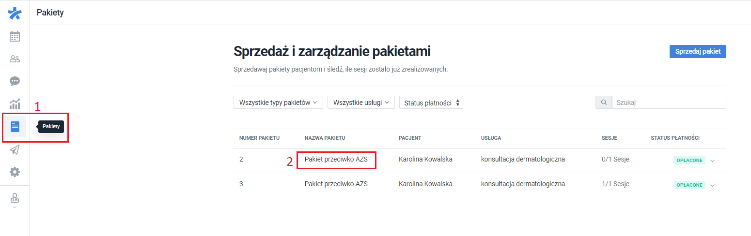Viewport: 751px width, 236px height.
Task: Open the messages chat bubble icon
Action: pos(15,81)
